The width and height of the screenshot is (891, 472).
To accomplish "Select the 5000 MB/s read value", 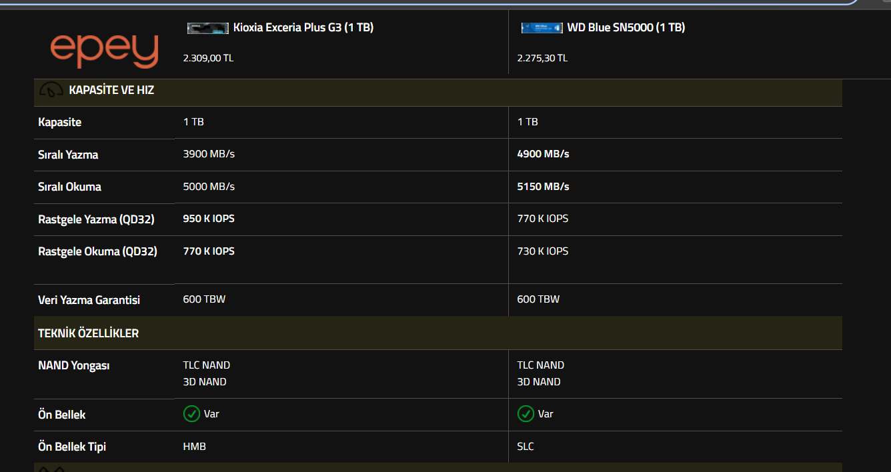I will 209,186.
